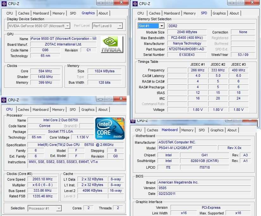Open Mainboard tab in the Intel processor window
Image resolution: width=261 pixels, height=216 pixels.
40,110
